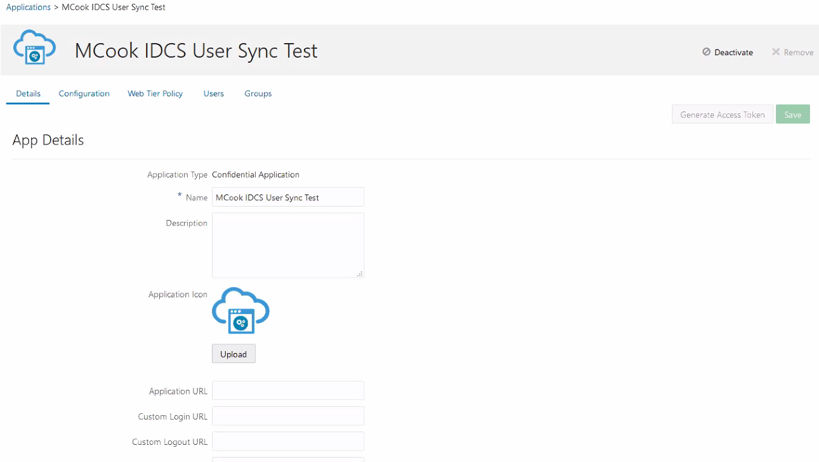Go to the Users tab
The width and height of the screenshot is (819, 462).
tap(214, 94)
